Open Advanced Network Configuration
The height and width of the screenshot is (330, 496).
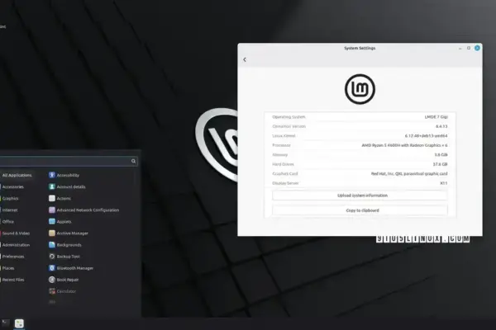(x=83, y=210)
